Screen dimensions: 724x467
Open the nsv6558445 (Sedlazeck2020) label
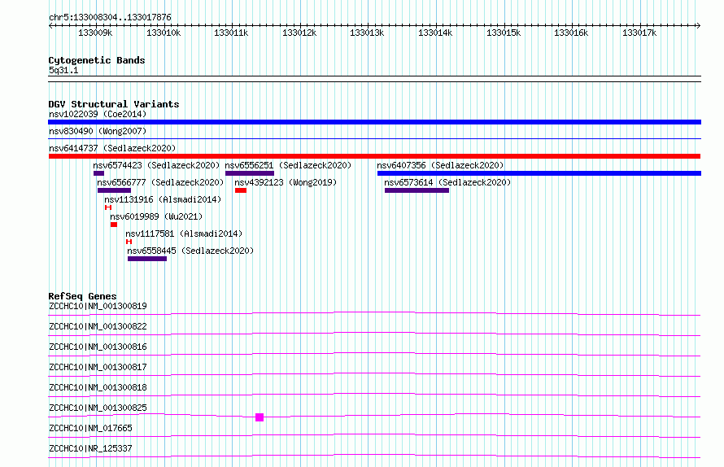(190, 251)
